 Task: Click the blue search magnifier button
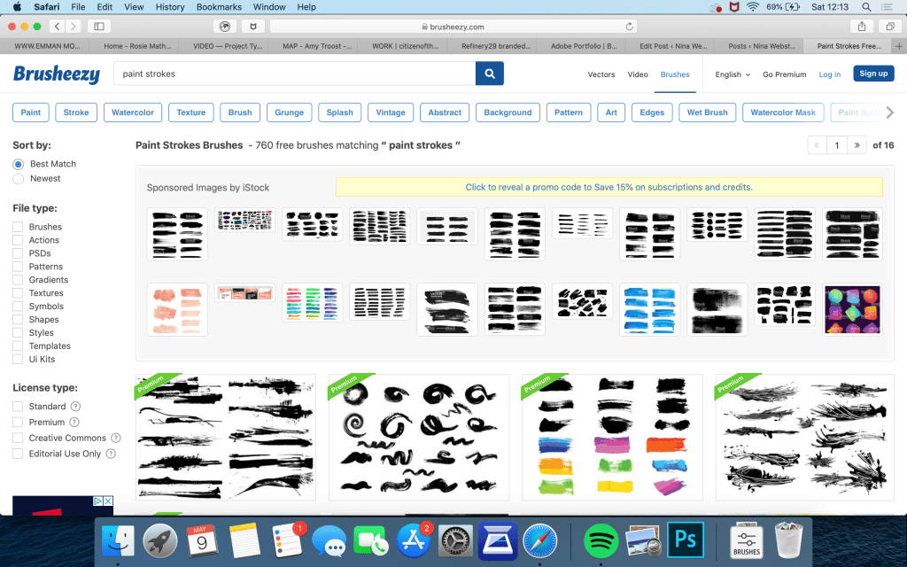click(490, 74)
